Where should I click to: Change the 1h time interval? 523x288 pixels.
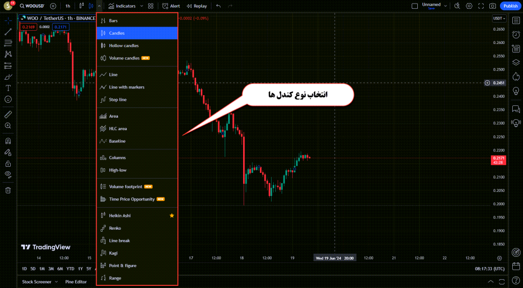[x=68, y=6]
